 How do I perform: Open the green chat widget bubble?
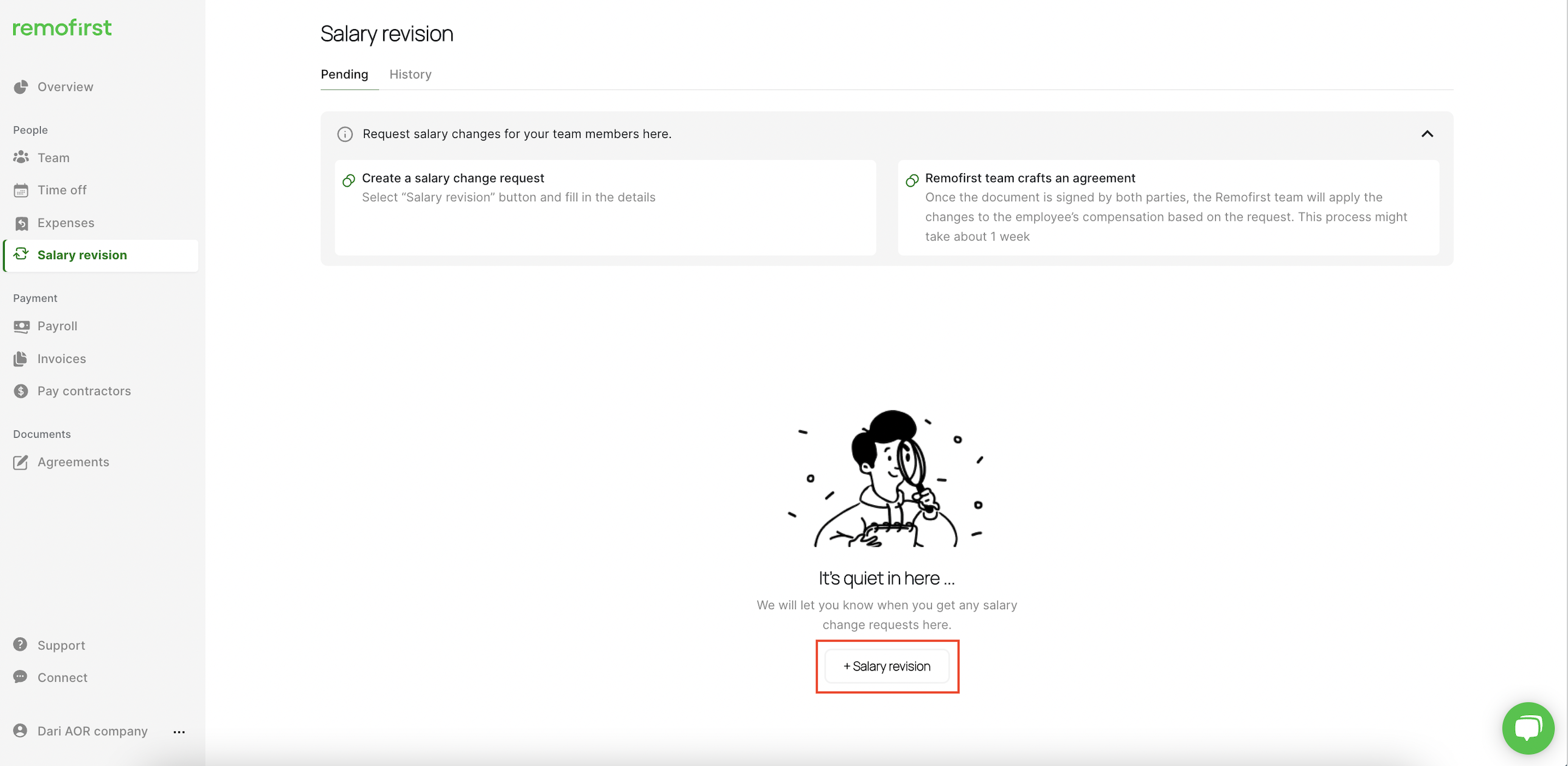point(1527,728)
